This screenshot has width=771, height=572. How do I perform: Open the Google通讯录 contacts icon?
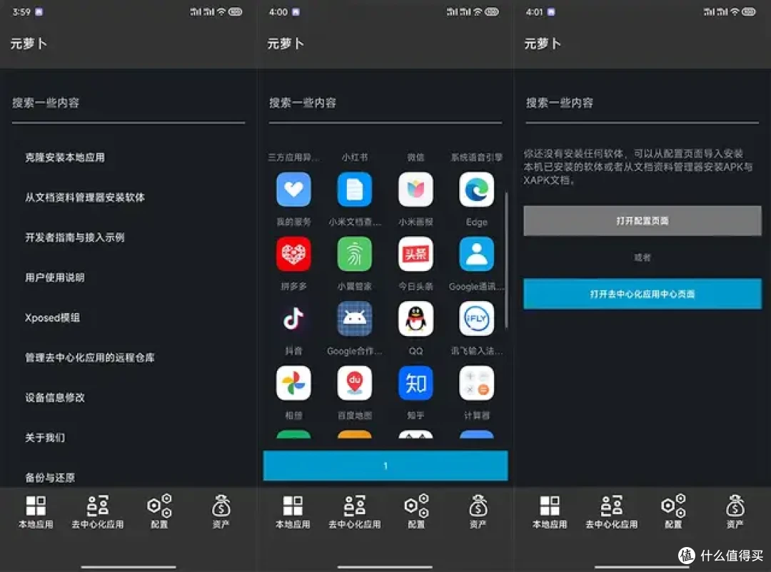tap(476, 254)
